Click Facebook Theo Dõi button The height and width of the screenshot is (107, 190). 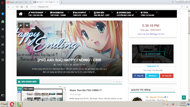(139, 76)
